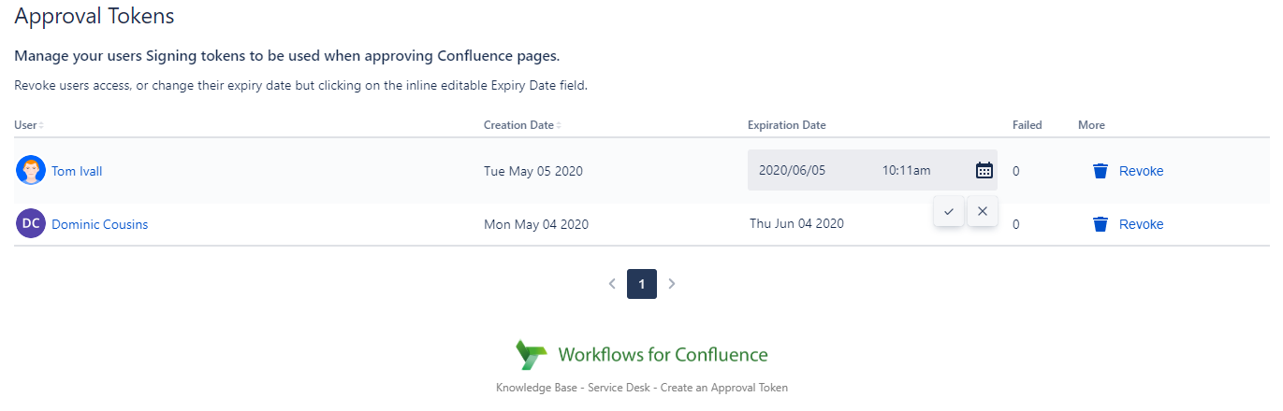This screenshot has height=411, width=1283.
Task: Click trash icon in Dominic Cousins' row
Action: click(1101, 224)
